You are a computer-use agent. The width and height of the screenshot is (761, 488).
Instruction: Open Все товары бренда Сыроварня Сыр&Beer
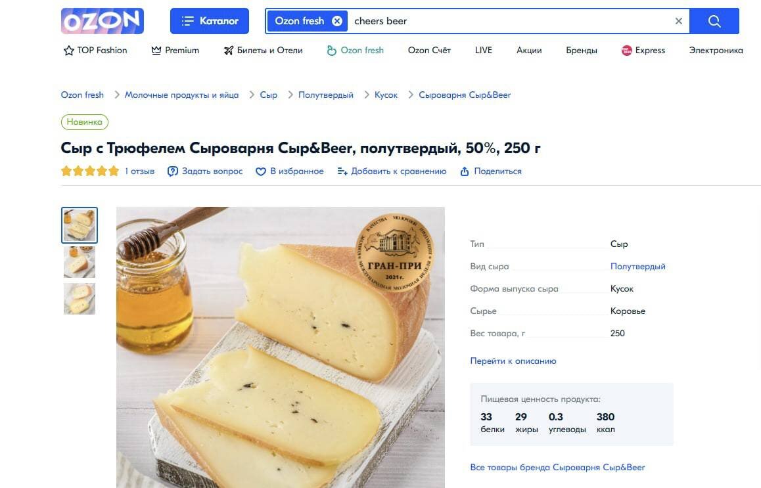pos(557,467)
